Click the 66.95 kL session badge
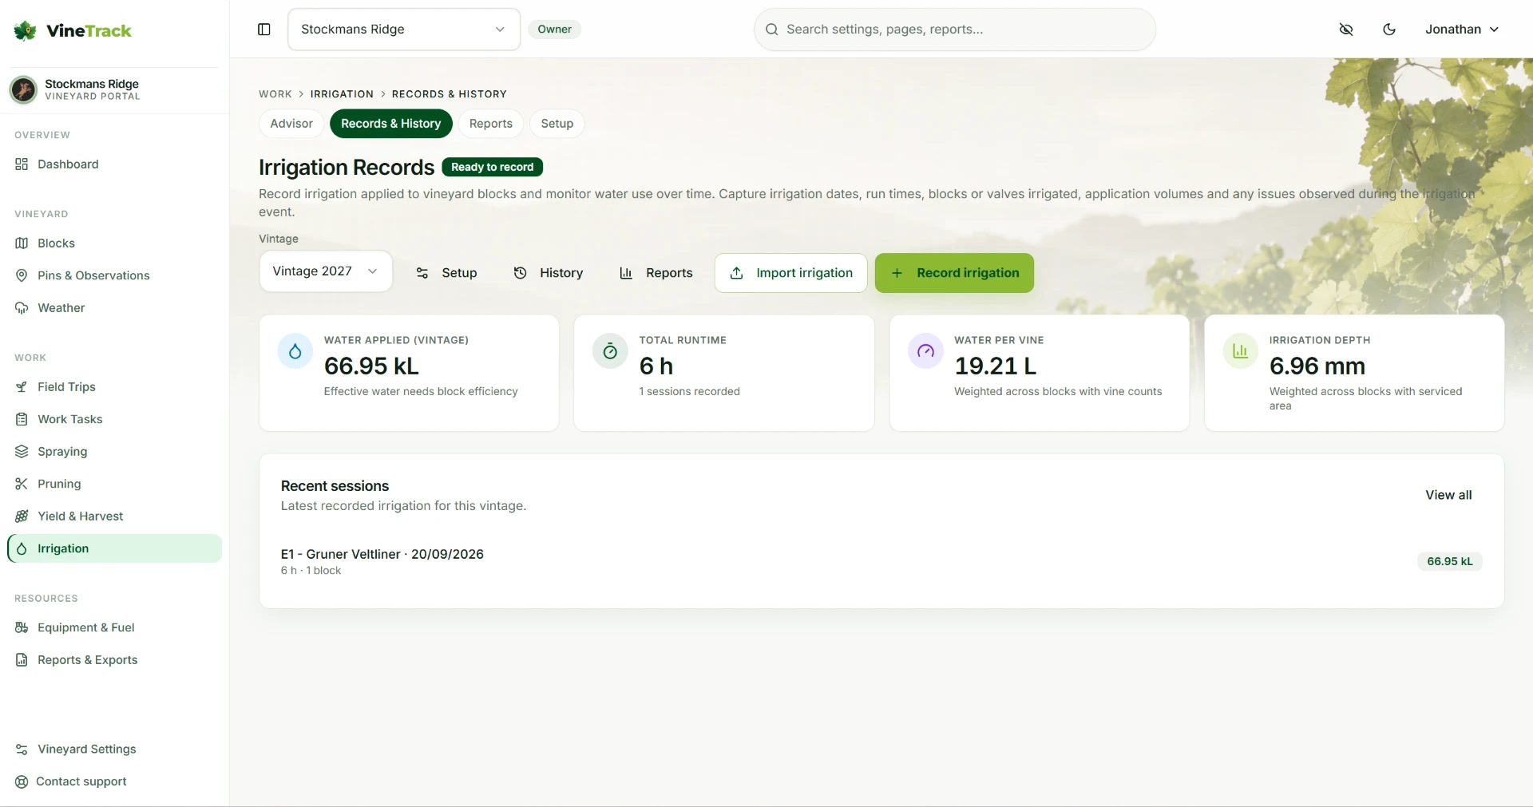1533x807 pixels. pos(1450,561)
